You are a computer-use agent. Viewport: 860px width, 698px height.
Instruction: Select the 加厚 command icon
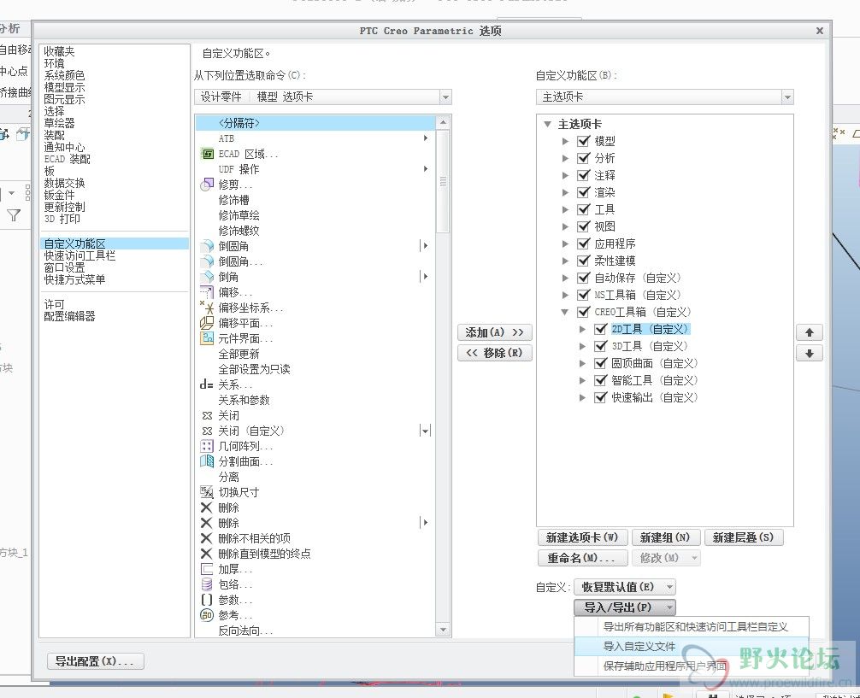[207, 569]
